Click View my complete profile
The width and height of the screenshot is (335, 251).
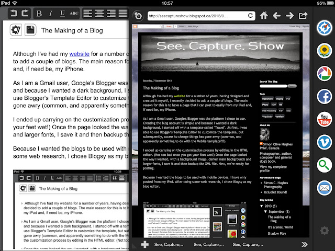tap(273, 169)
